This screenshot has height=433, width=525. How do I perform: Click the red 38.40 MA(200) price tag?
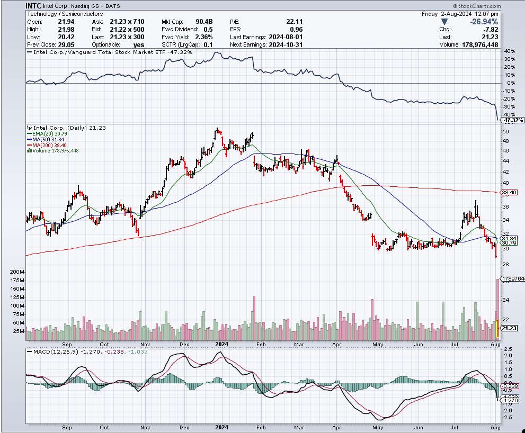point(509,192)
